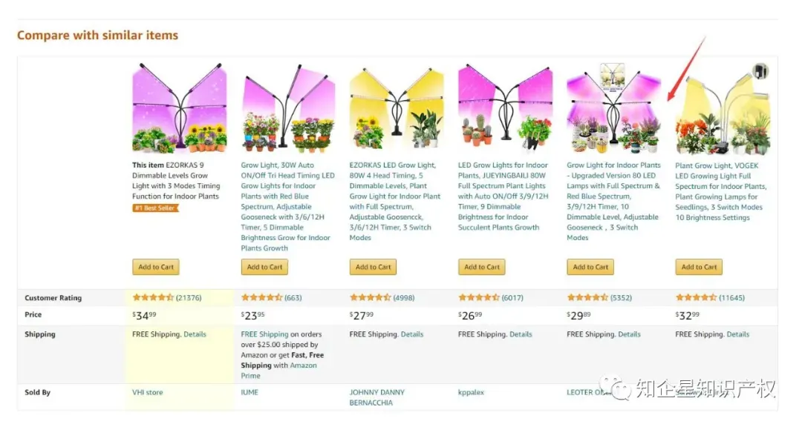802x424 pixels.
Task: Open the JUEYINGBAILI 80W grow light image
Action: 506,107
